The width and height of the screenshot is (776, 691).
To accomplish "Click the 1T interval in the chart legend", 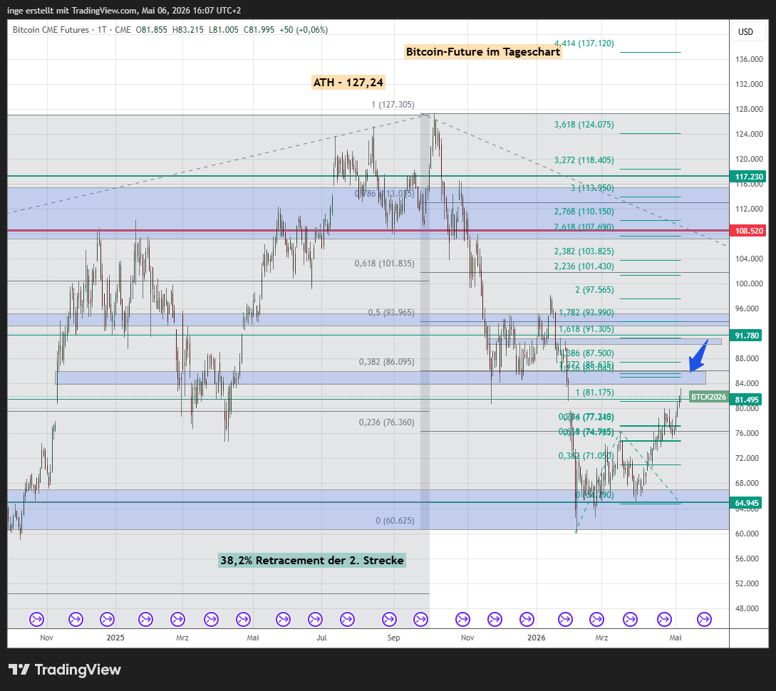I will coord(102,30).
